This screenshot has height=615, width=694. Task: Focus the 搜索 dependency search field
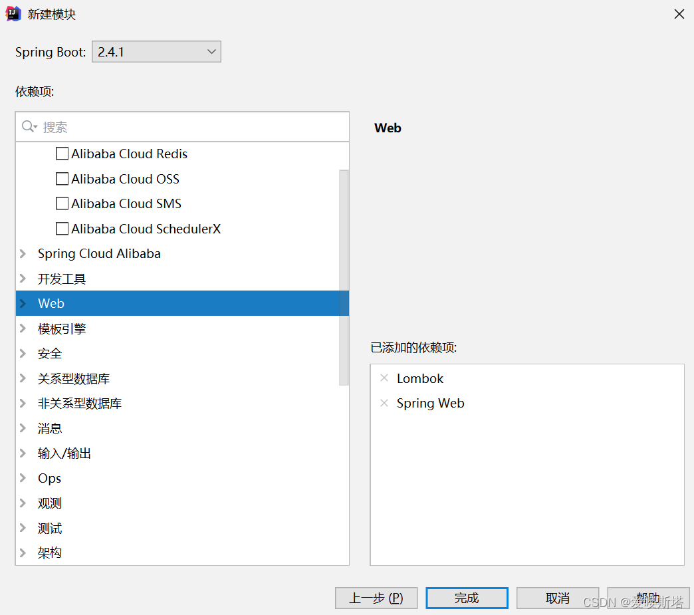pos(182,127)
